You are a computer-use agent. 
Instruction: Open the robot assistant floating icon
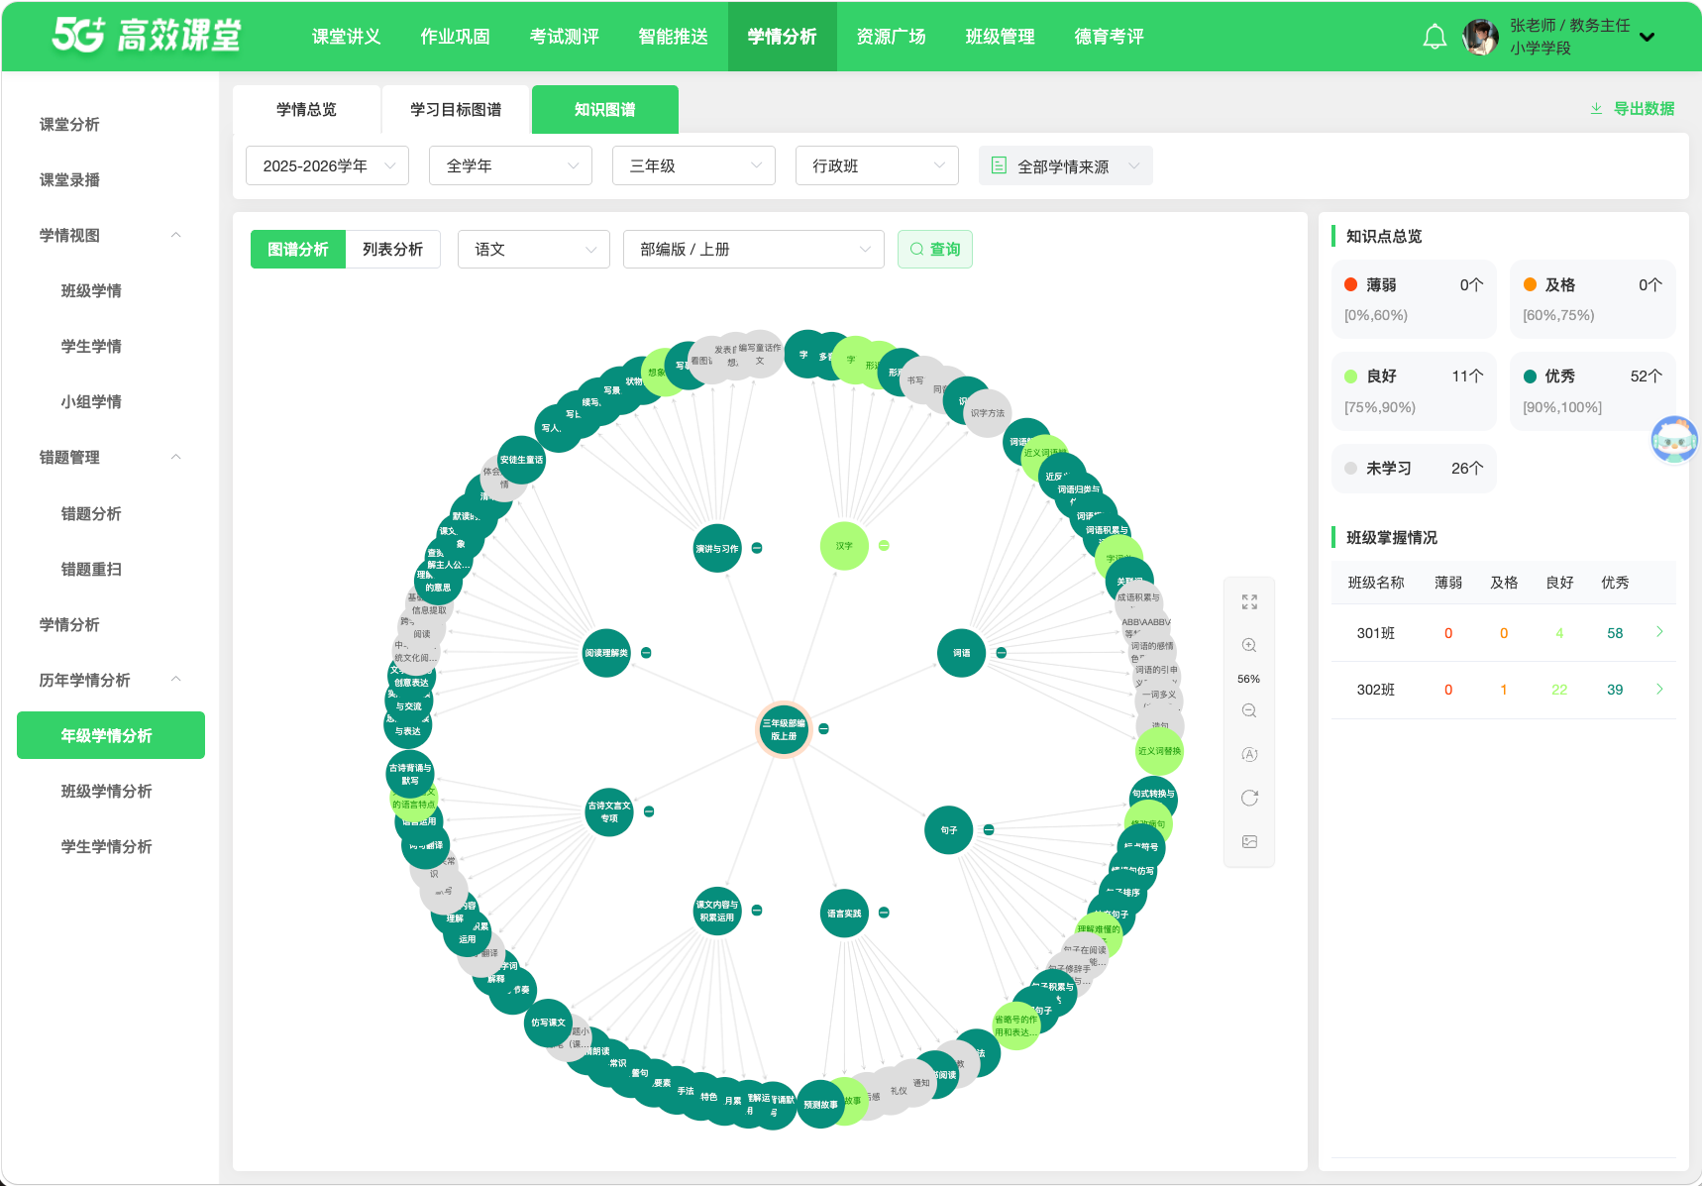coord(1674,439)
